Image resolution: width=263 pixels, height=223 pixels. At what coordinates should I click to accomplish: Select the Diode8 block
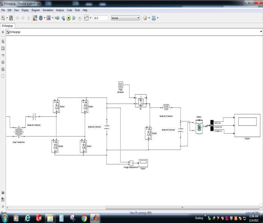pyautogui.click(x=148, y=133)
